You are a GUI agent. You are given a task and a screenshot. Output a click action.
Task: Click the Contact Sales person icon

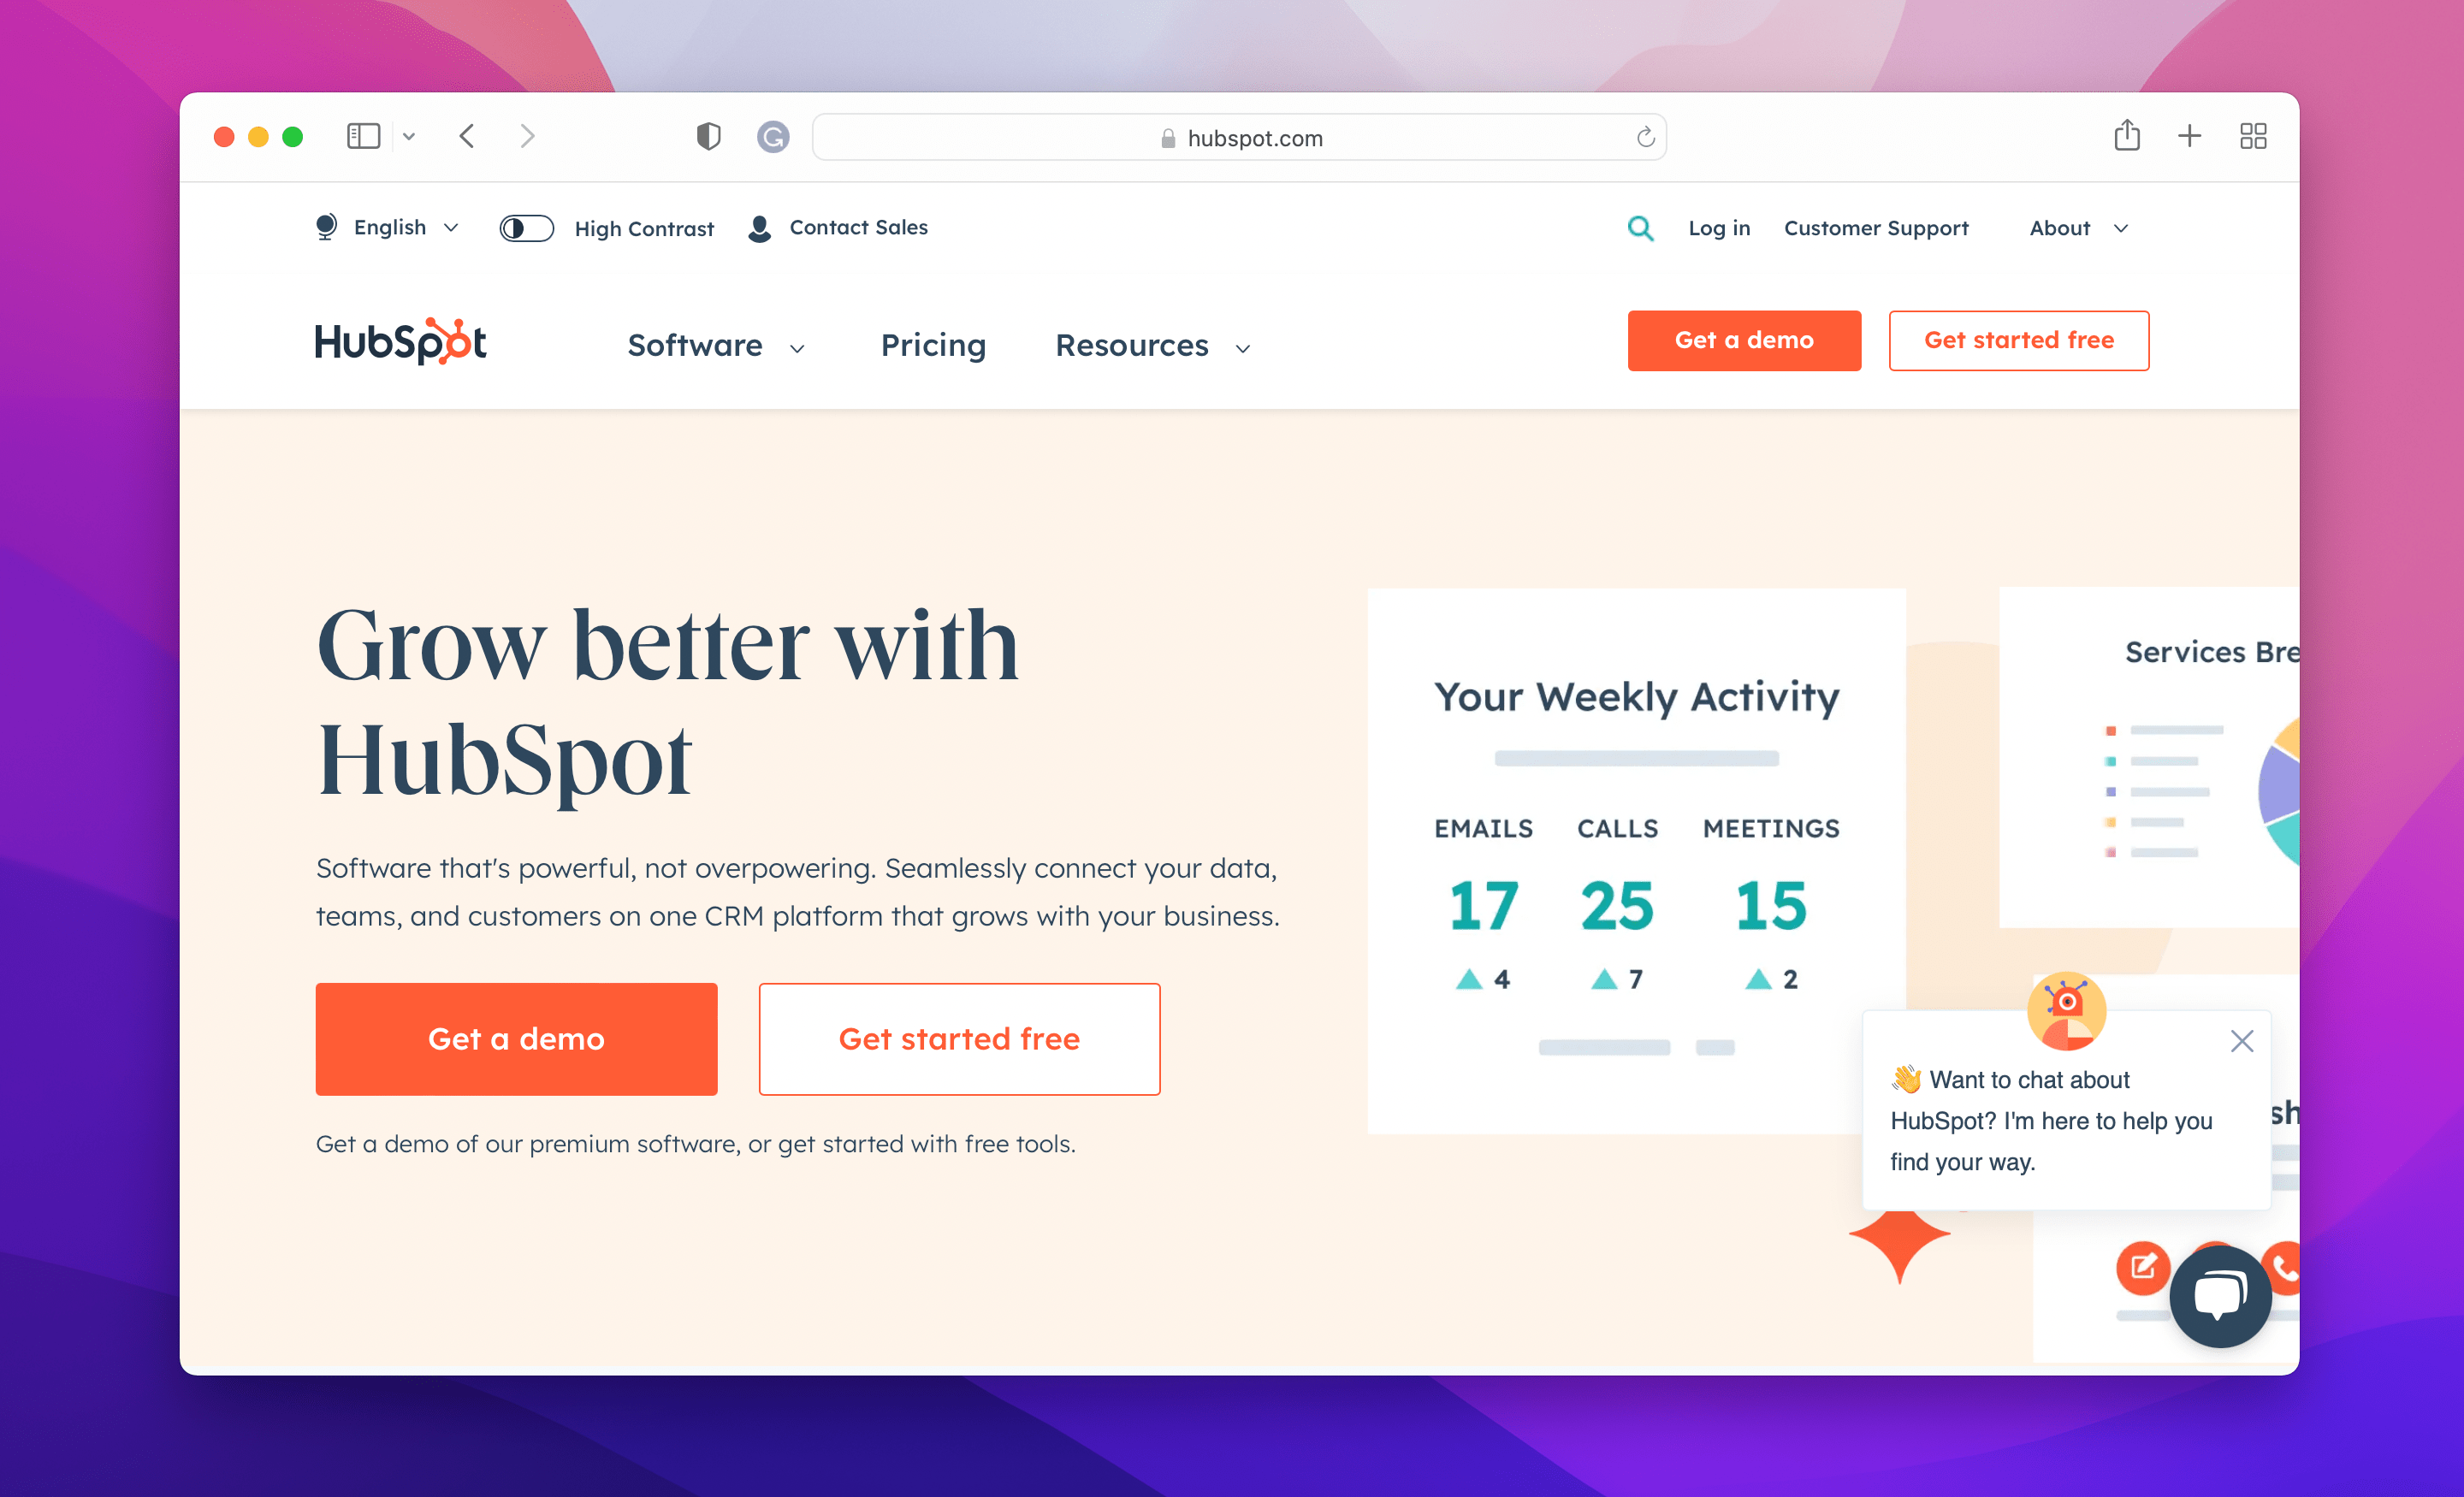coord(759,228)
